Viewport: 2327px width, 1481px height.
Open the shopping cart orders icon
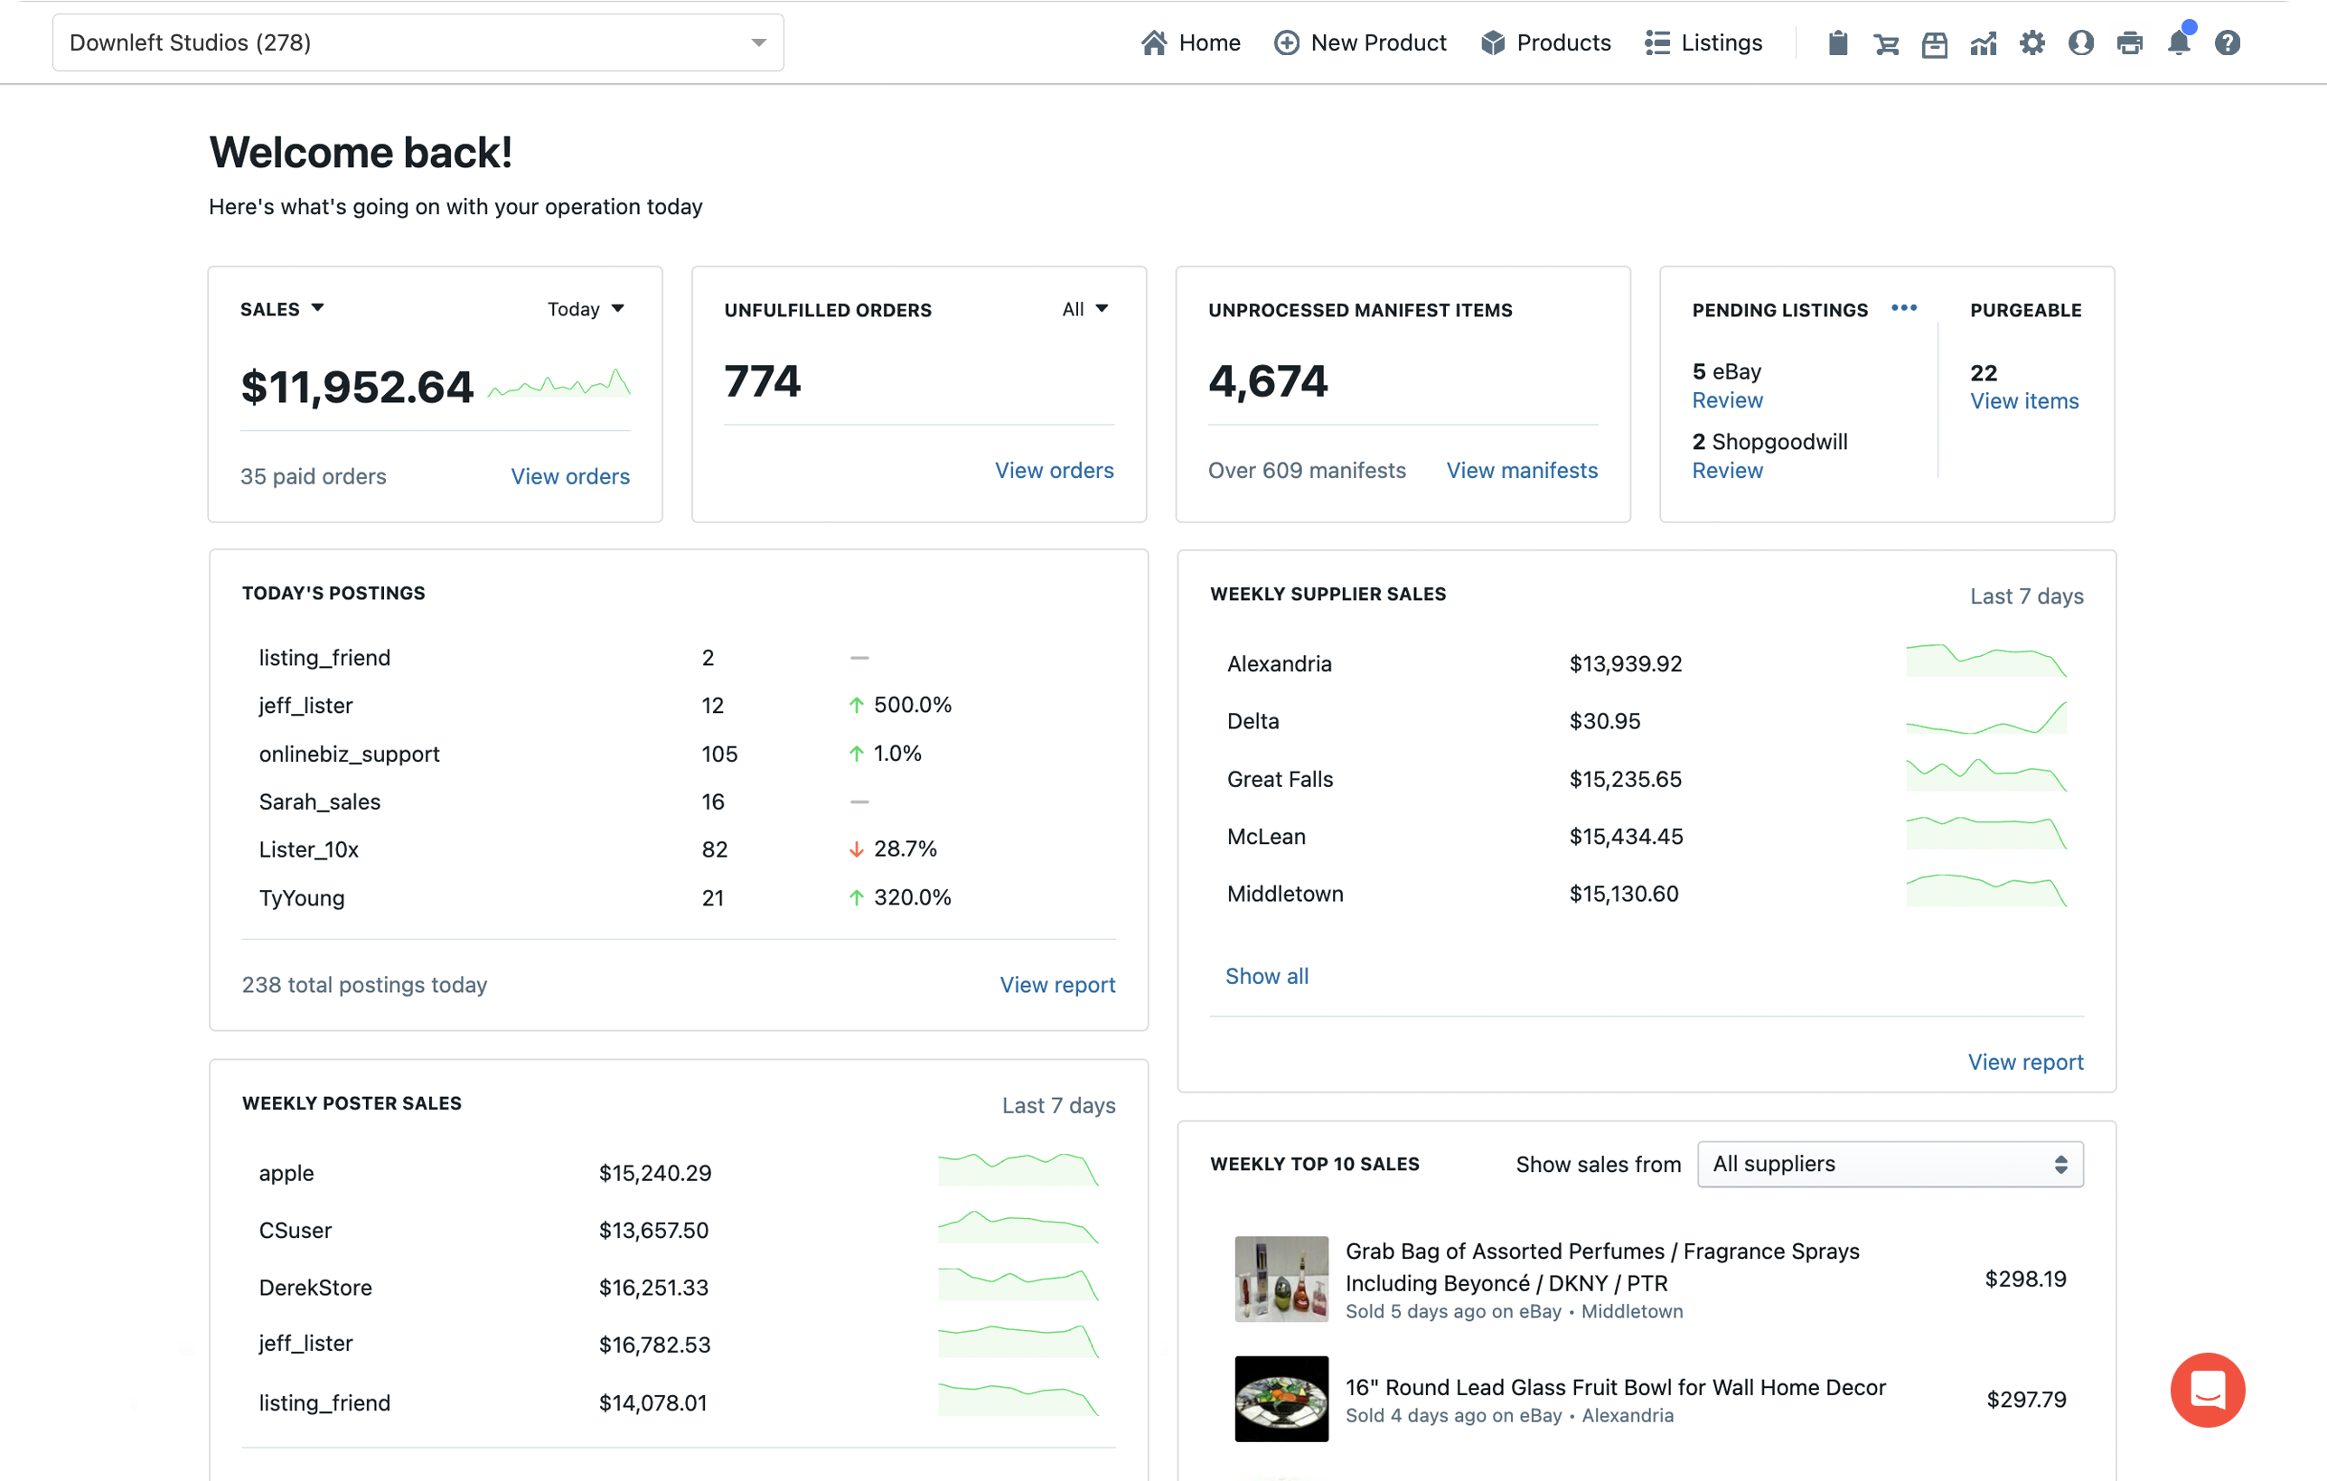click(x=1885, y=43)
